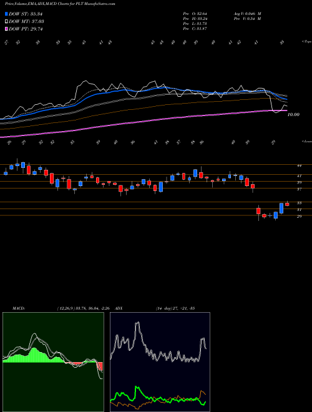Click the price axis label 33

coord(299,203)
